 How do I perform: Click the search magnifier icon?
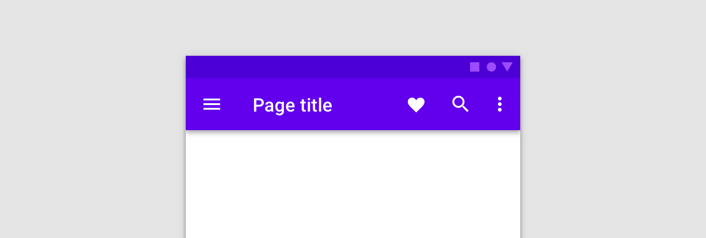[460, 104]
